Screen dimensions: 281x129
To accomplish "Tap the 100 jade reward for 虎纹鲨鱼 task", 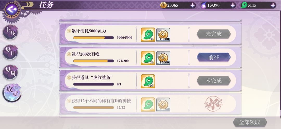I will 148,81.
